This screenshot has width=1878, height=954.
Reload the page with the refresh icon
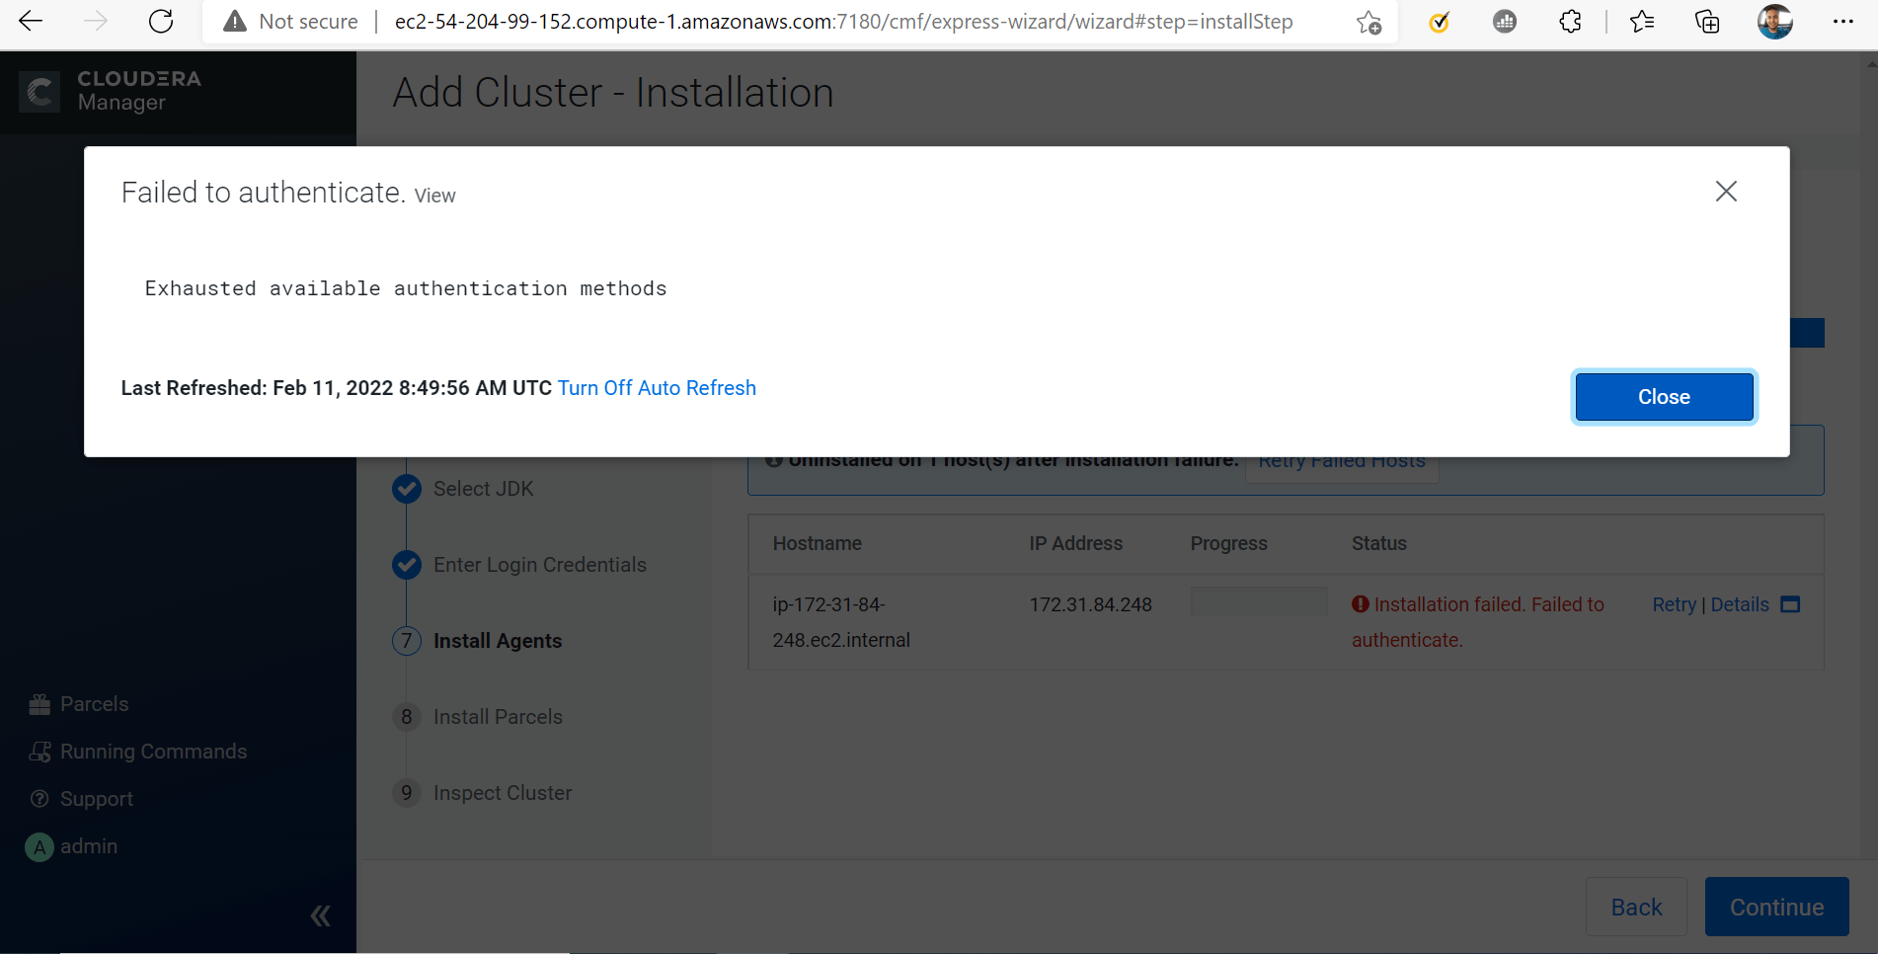(161, 21)
